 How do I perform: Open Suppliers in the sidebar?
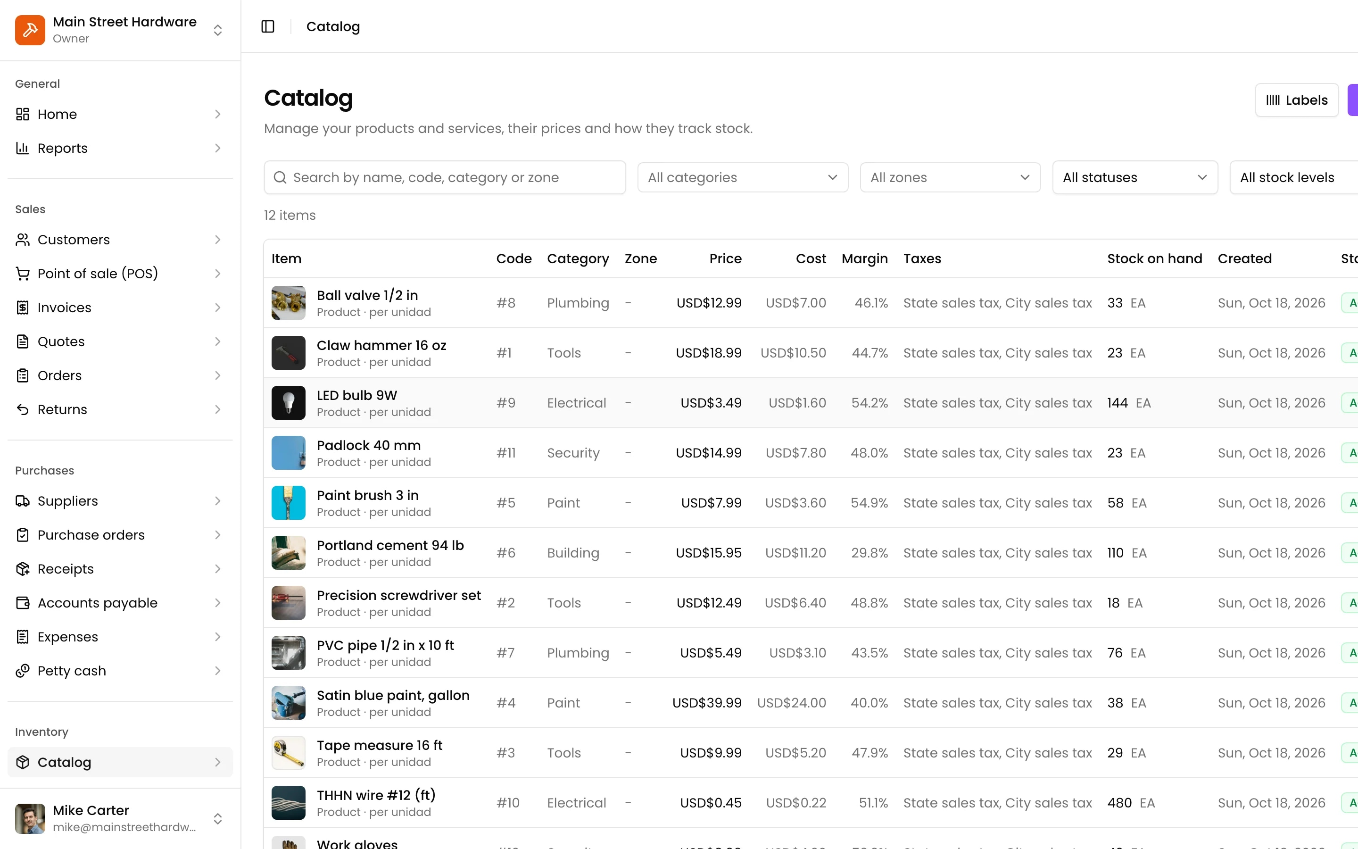tap(120, 501)
